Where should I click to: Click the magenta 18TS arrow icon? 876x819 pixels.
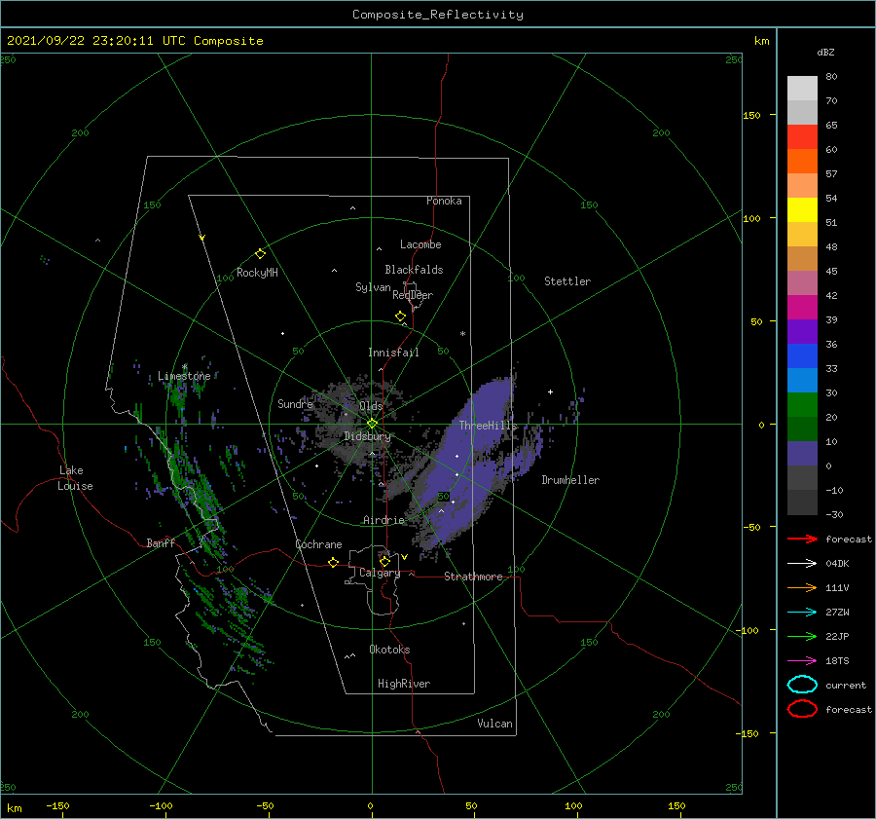(802, 660)
